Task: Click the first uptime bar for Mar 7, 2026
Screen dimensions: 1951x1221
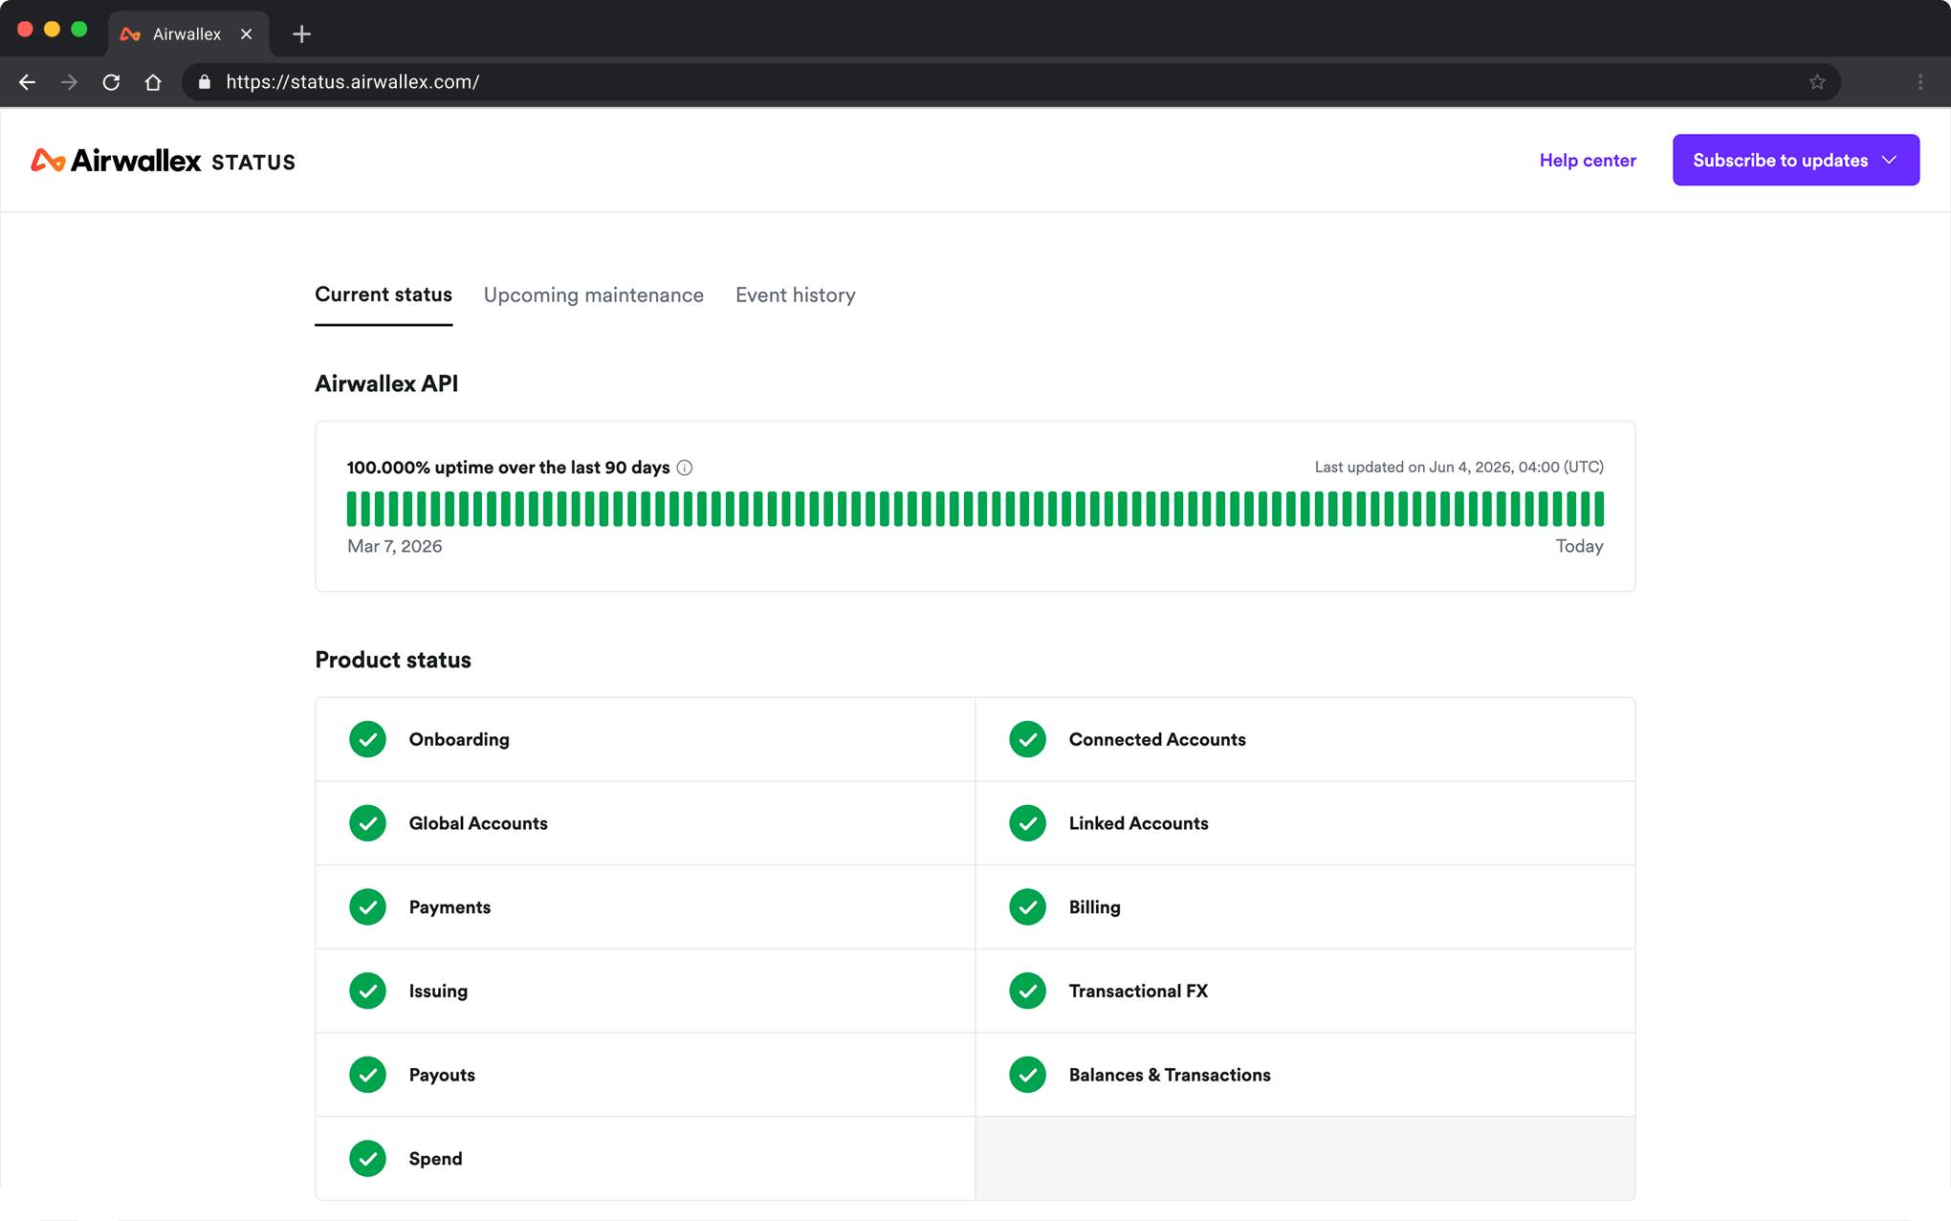Action: tap(352, 509)
